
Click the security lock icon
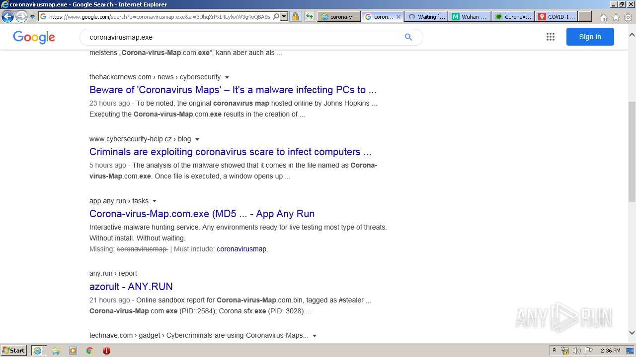pos(295,16)
